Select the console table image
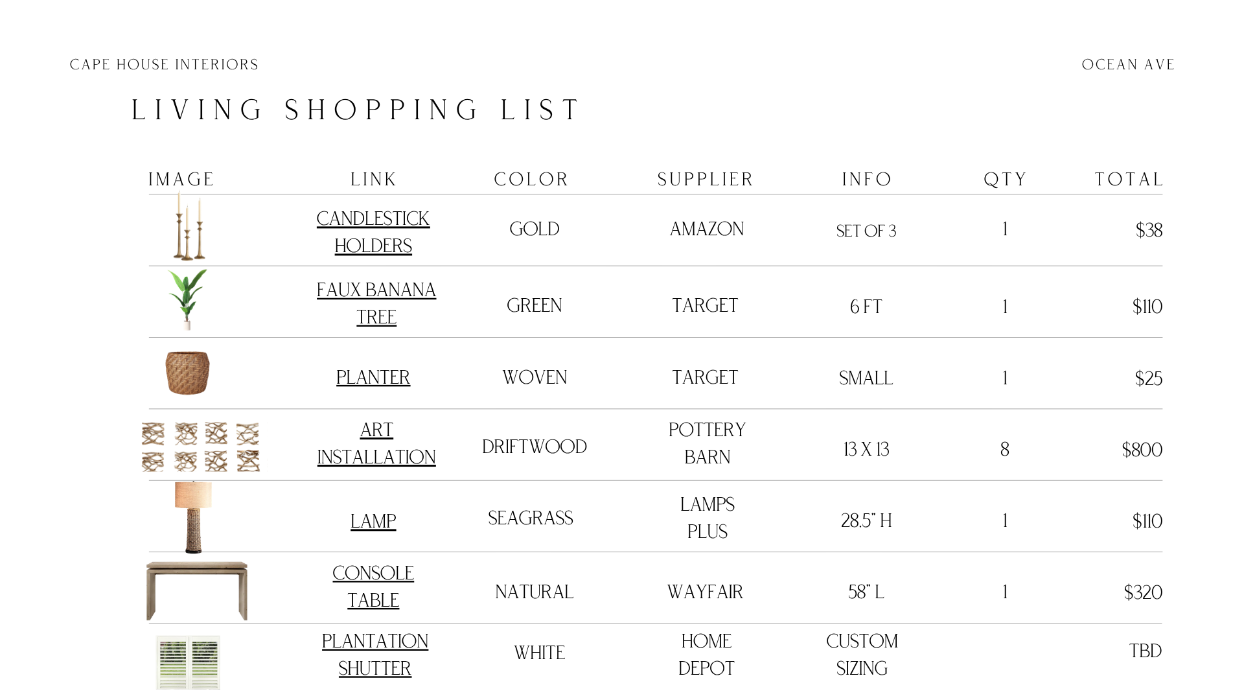The image size is (1244, 700). pos(197,590)
